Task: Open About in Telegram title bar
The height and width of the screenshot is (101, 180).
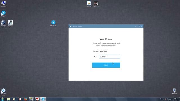Action: point(80,26)
